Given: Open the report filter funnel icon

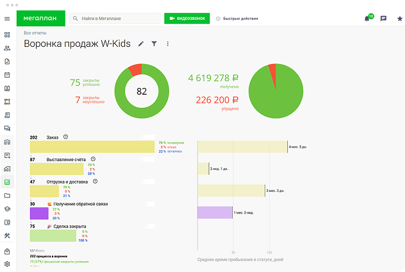Looking at the screenshot, I should coord(154,44).
